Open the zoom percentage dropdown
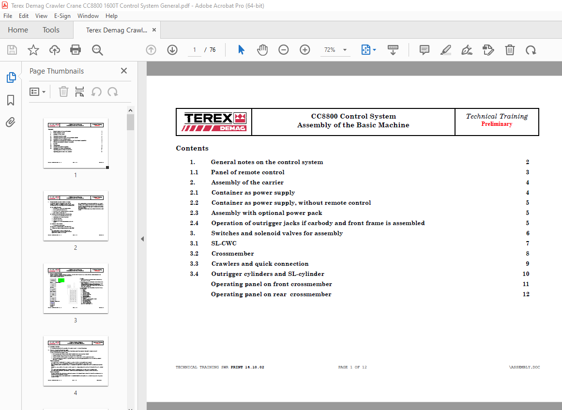Image resolution: width=562 pixels, height=410 pixels. pyautogui.click(x=345, y=50)
